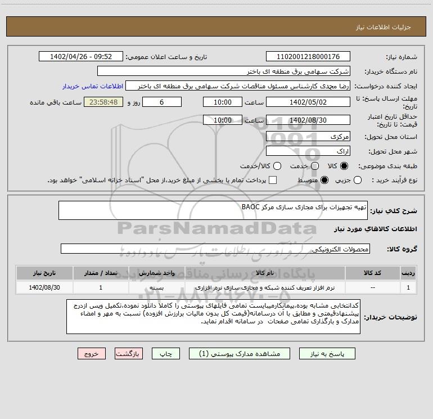Click the response deadline time 10:00 field
Screen dimensions: 433x419
[223, 102]
